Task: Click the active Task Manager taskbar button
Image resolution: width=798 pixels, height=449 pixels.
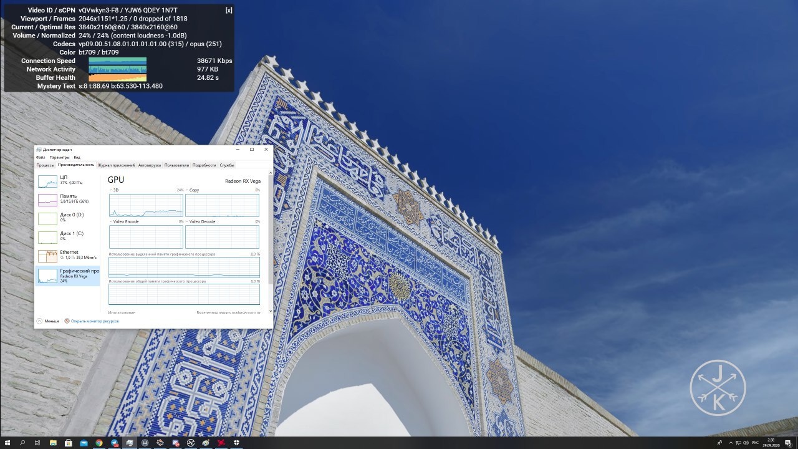Action: 130,443
